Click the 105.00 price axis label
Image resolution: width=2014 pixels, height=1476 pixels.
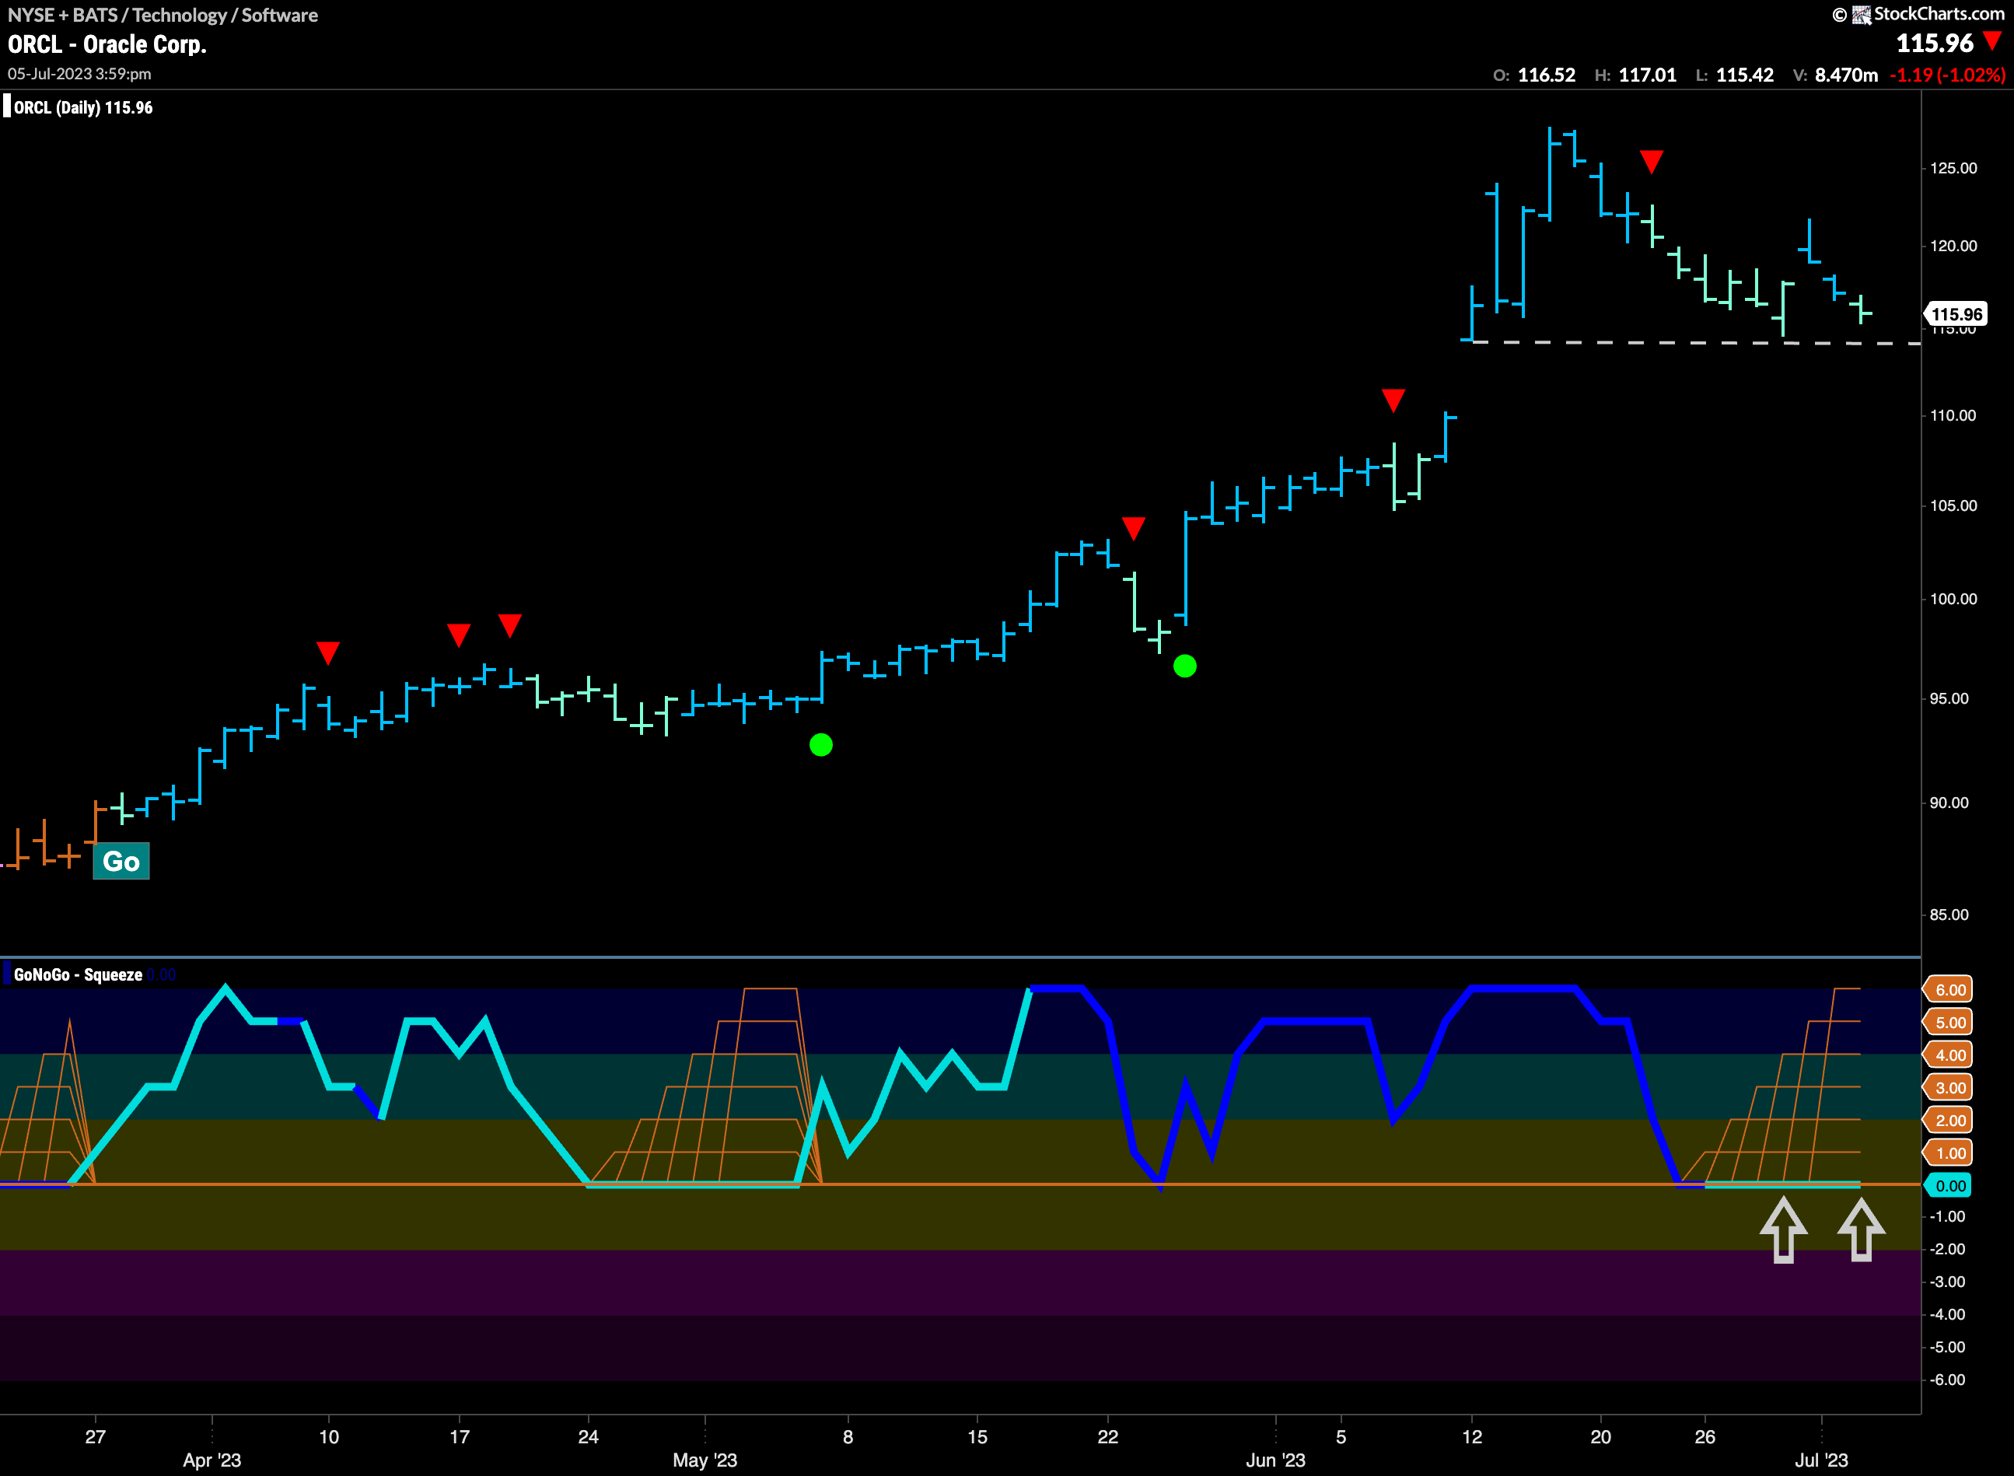pos(1953,505)
